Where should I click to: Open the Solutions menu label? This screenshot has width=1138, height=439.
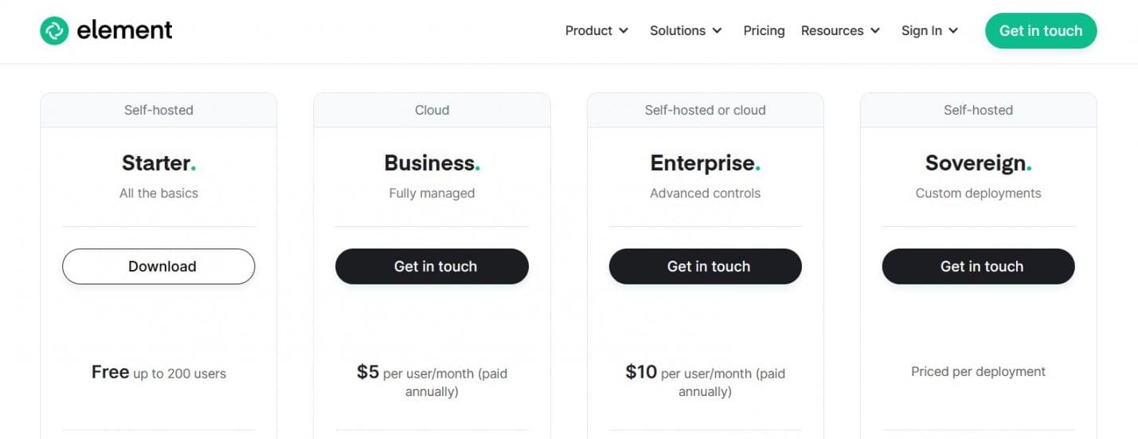pos(678,31)
